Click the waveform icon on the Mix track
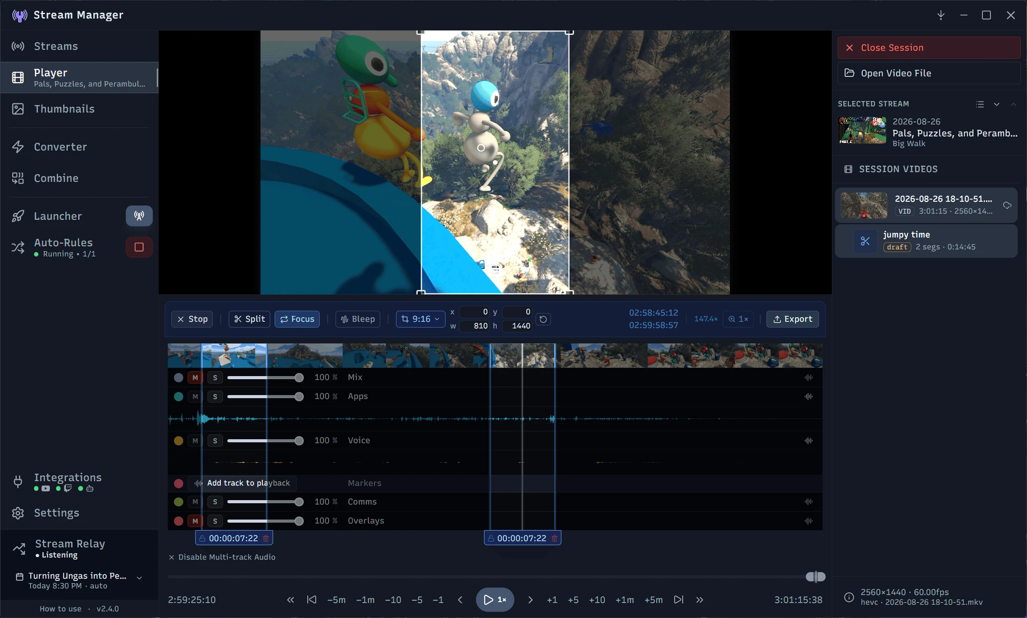 pyautogui.click(x=808, y=377)
